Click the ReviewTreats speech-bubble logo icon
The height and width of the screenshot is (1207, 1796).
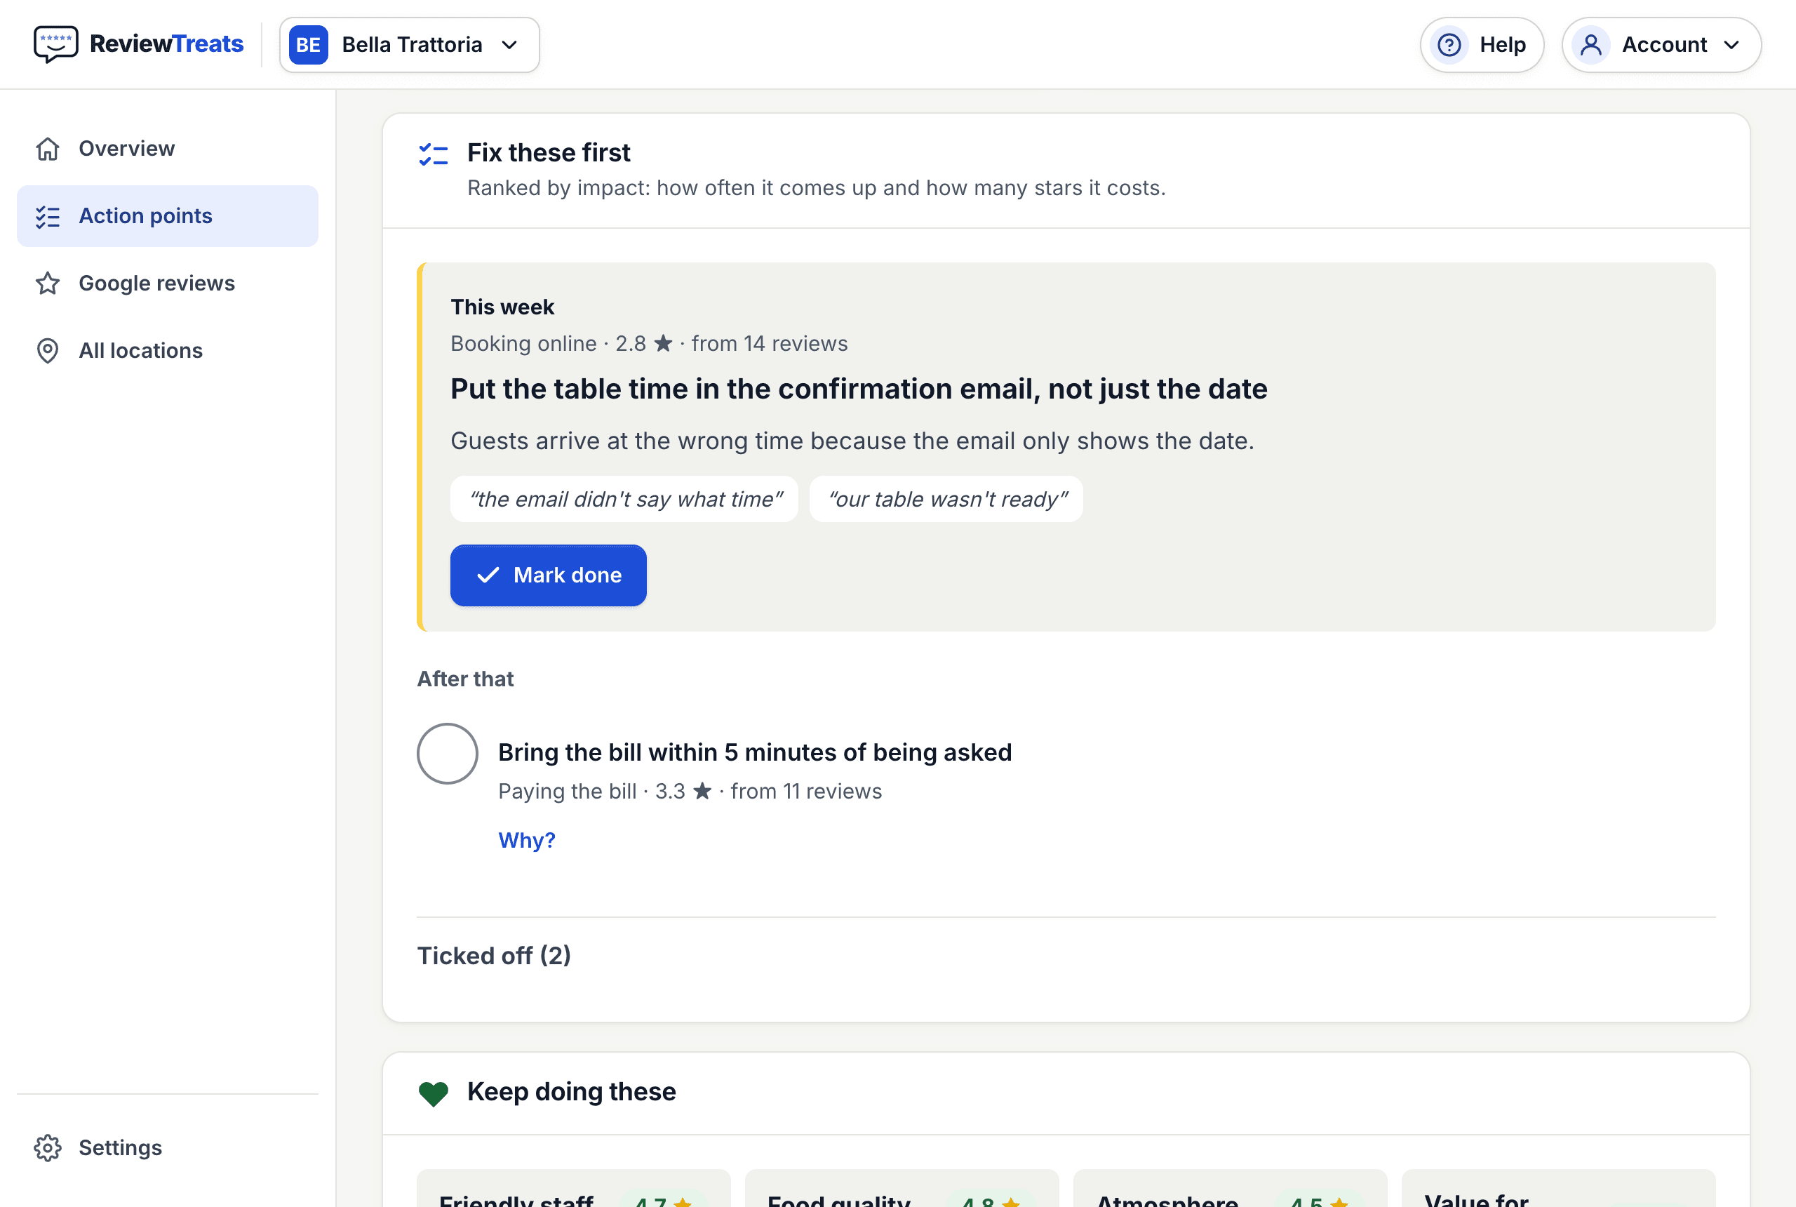[55, 44]
